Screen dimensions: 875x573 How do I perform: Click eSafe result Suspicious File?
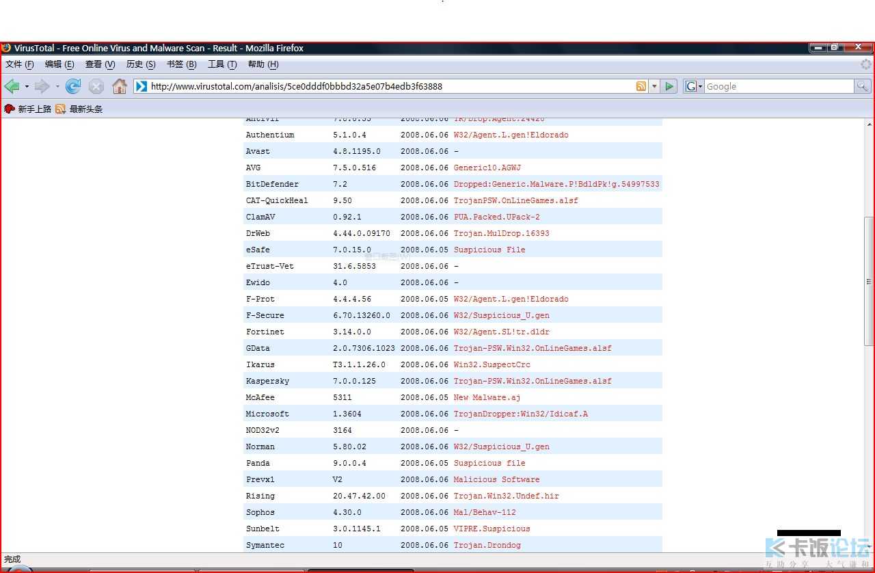489,250
